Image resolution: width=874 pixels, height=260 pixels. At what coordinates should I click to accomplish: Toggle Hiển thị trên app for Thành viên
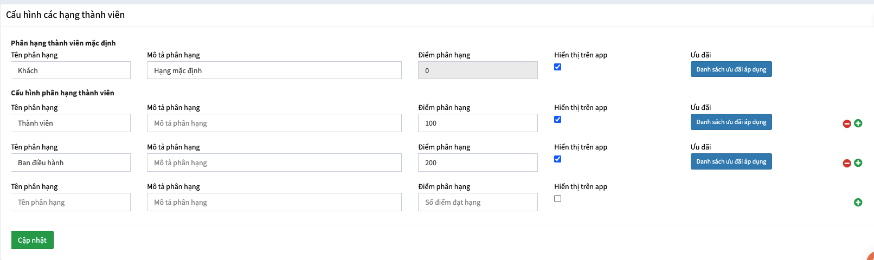[557, 120]
